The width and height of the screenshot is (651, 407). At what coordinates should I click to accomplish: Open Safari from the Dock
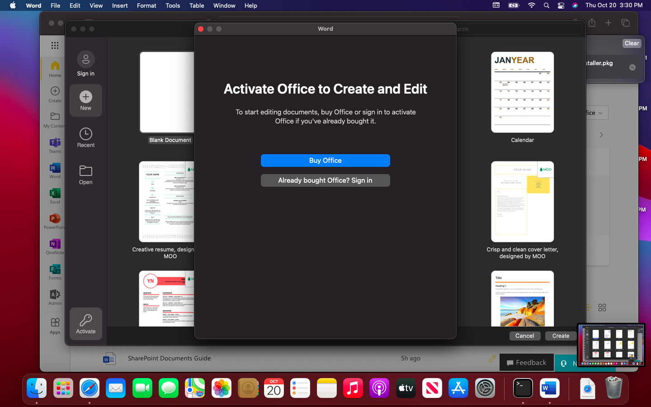pyautogui.click(x=90, y=388)
